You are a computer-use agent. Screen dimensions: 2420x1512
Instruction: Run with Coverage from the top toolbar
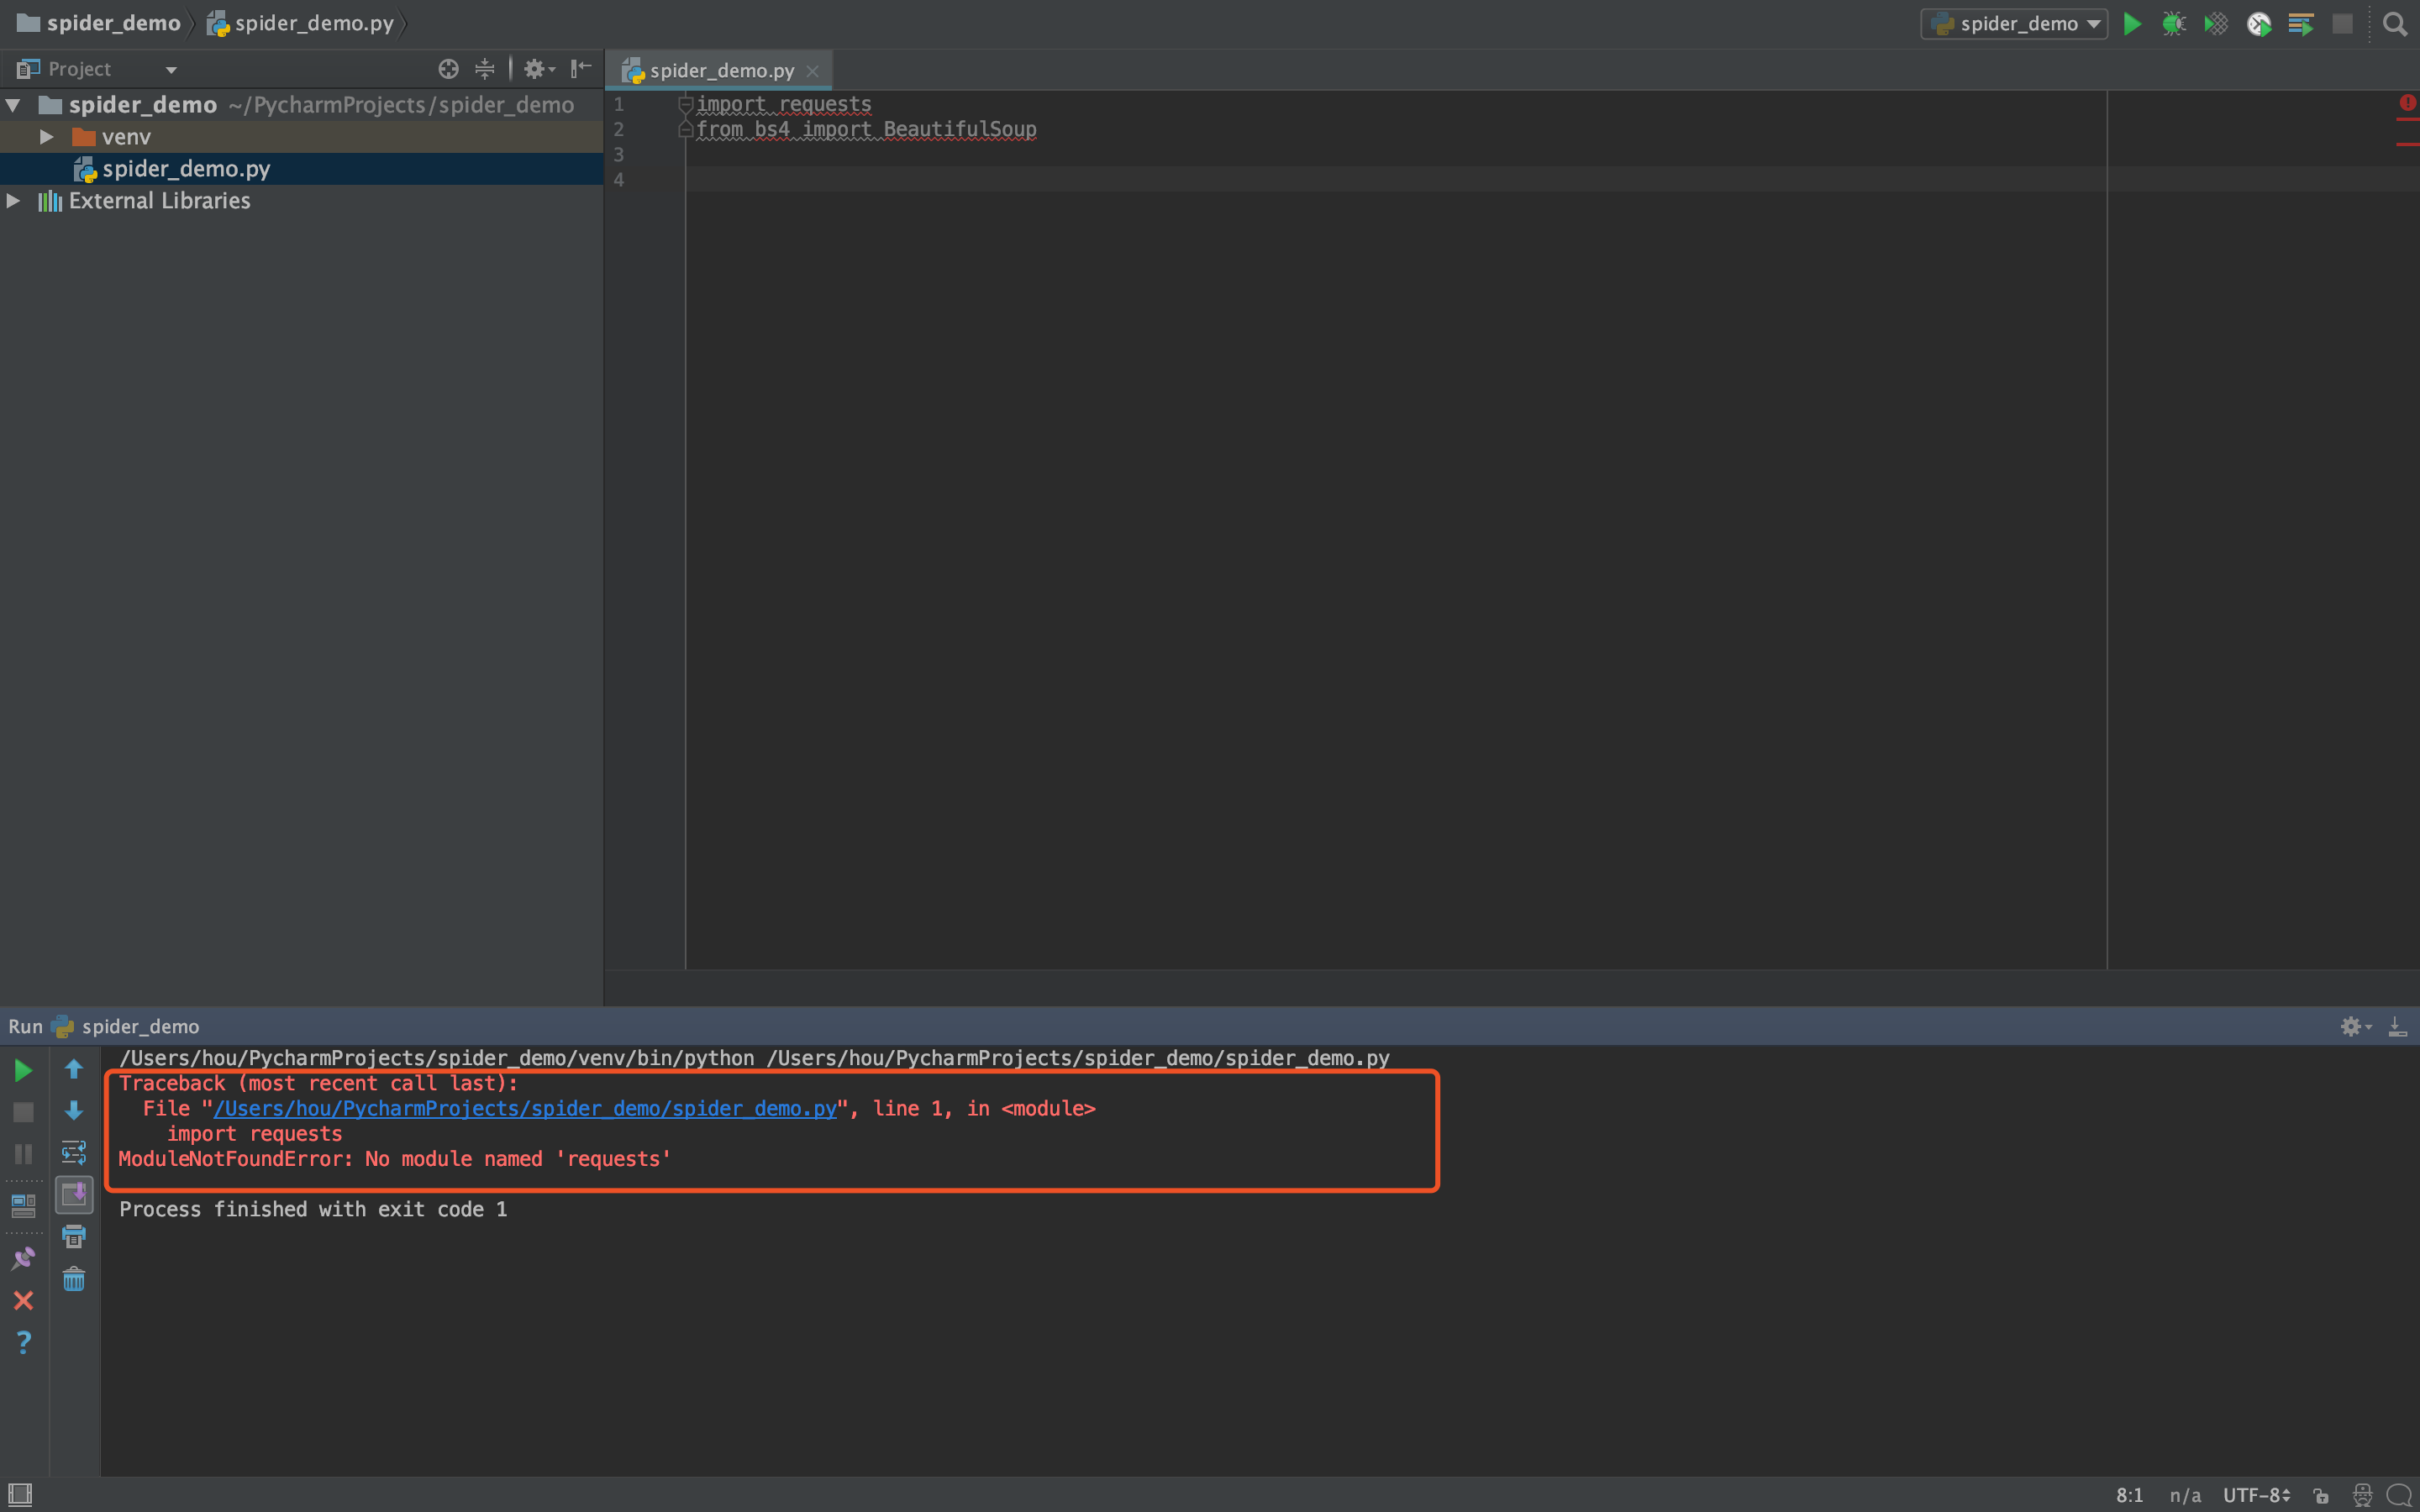(2216, 24)
